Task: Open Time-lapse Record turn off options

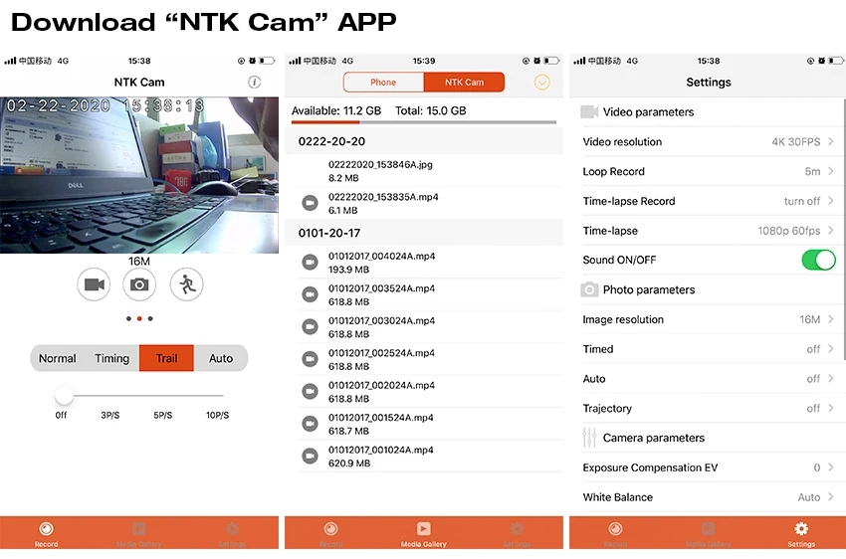Action: coord(709,201)
